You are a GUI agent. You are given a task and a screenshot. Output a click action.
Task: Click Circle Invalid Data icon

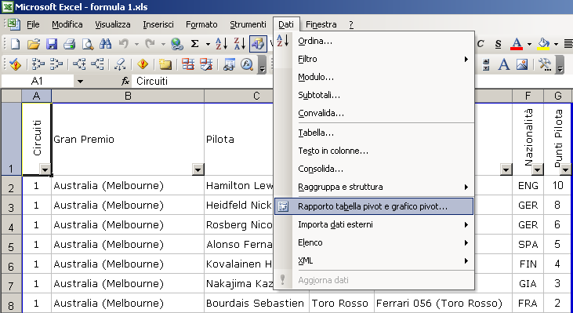(188, 65)
